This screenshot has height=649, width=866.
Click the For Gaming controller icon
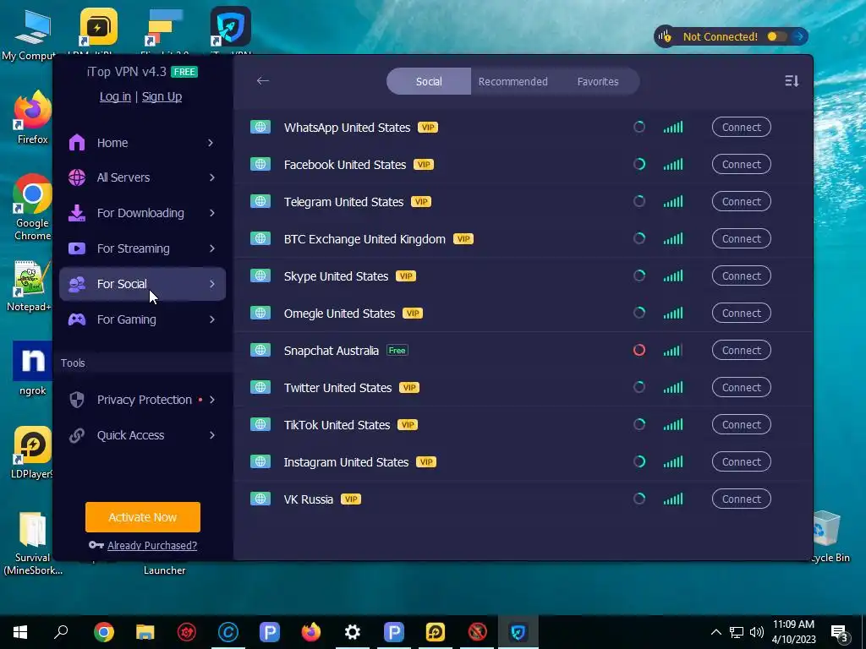(x=77, y=319)
